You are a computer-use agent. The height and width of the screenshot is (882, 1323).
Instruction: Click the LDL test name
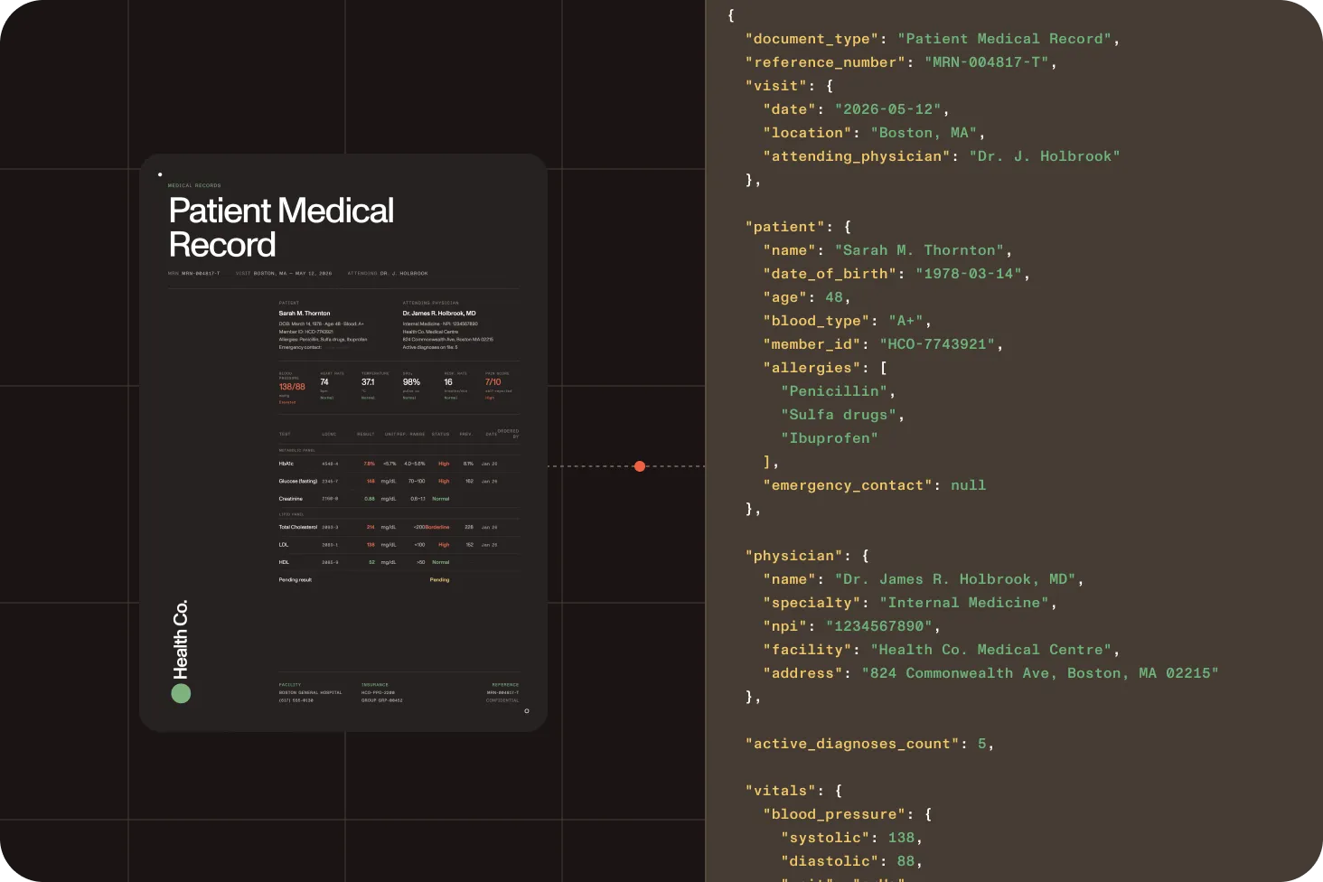(x=284, y=545)
